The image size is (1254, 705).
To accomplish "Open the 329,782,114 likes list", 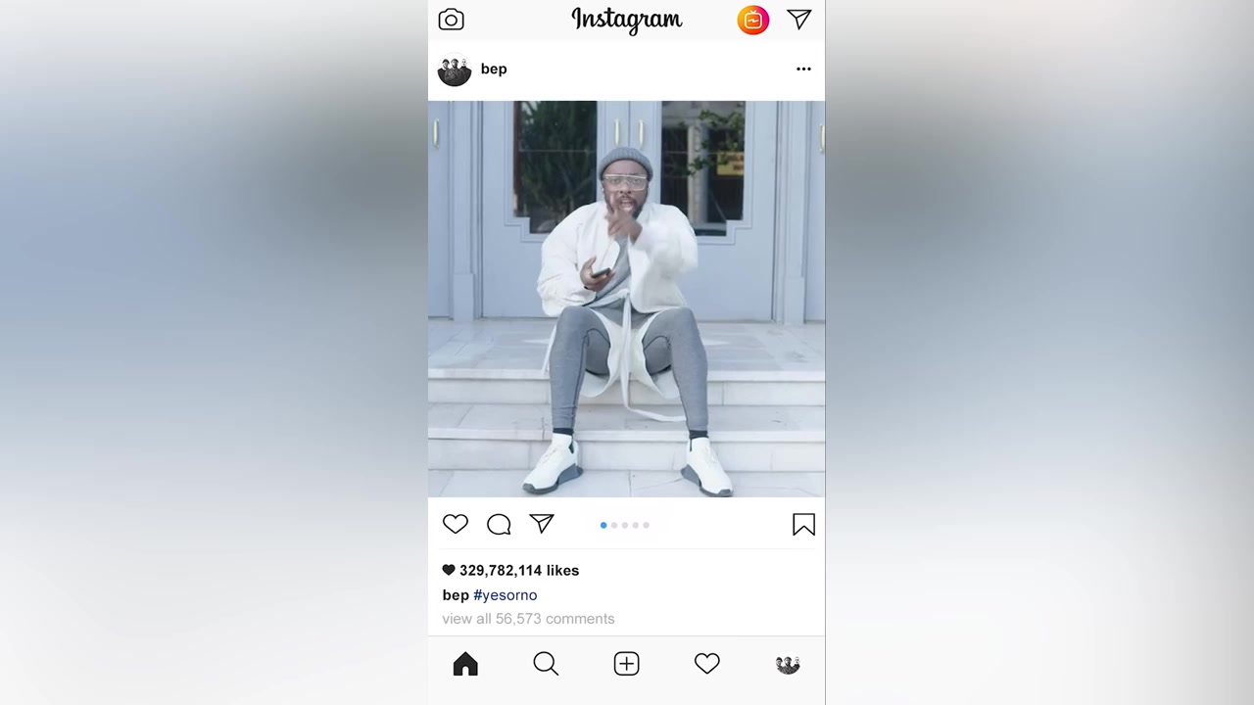I will (510, 570).
